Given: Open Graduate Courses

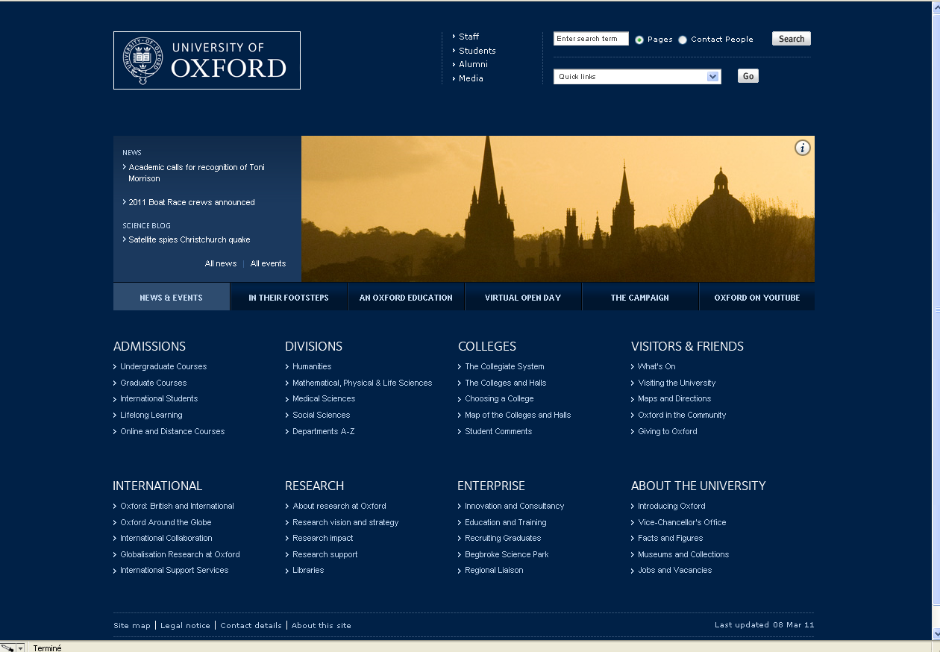Looking at the screenshot, I should (154, 383).
